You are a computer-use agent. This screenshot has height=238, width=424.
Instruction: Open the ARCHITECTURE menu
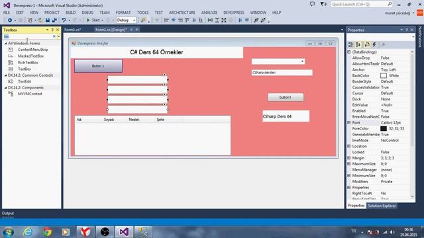(x=182, y=13)
